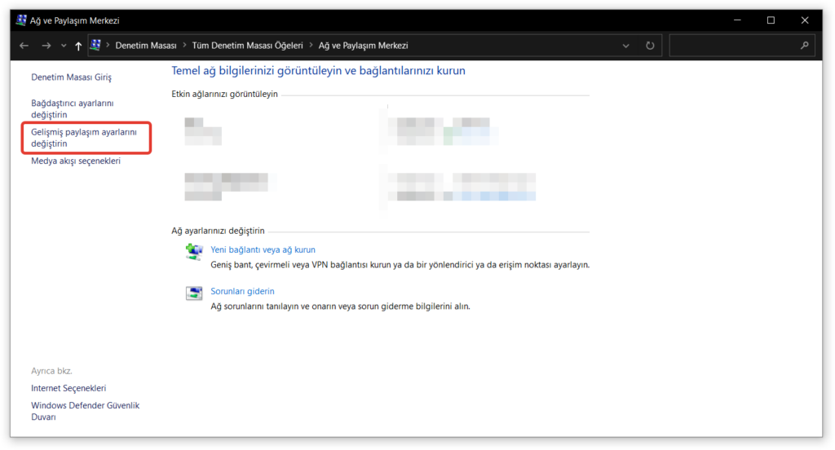
Task: Go forward with the forward arrow
Action: pyautogui.click(x=46, y=46)
